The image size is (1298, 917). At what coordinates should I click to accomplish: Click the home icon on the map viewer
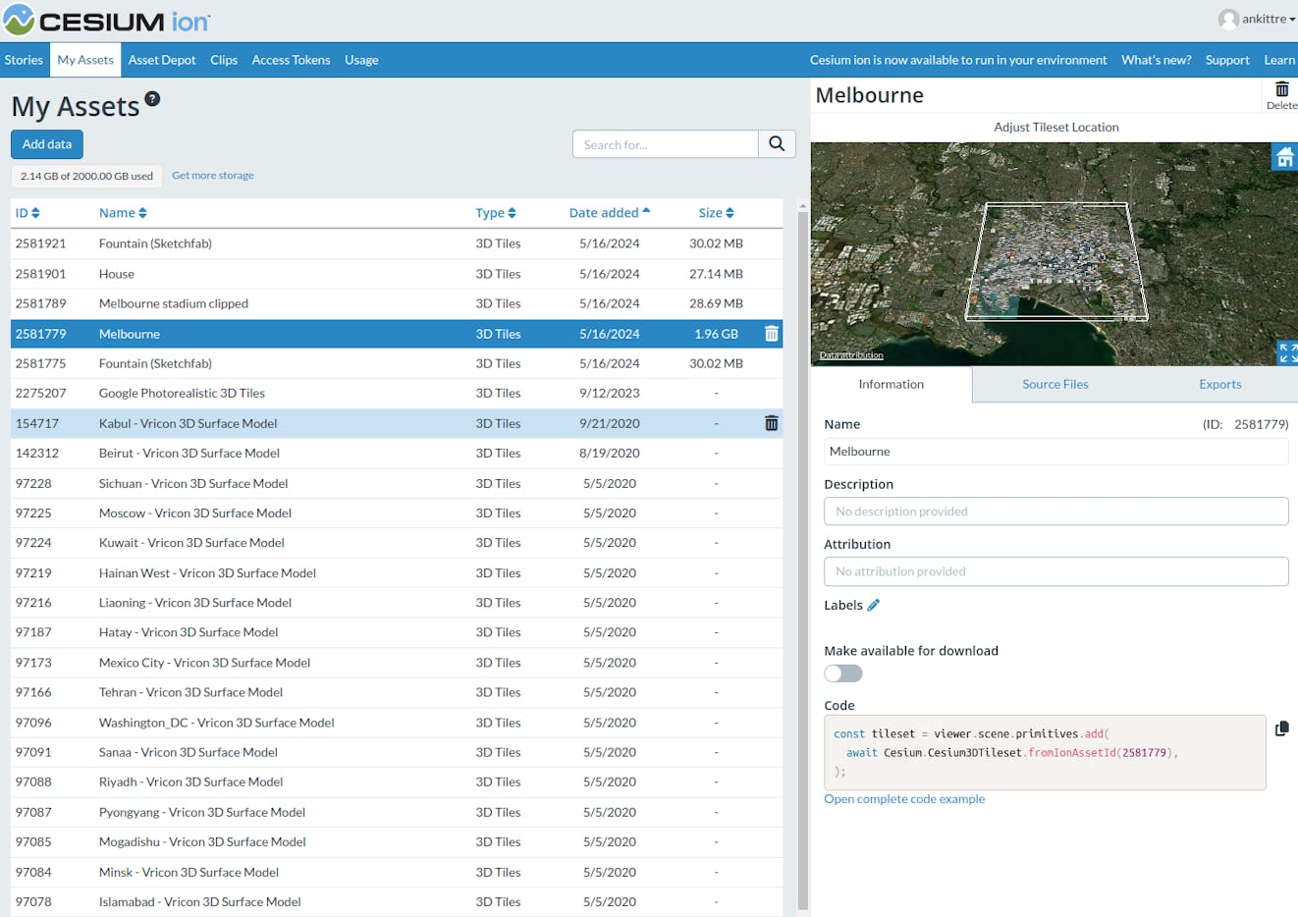(x=1285, y=155)
